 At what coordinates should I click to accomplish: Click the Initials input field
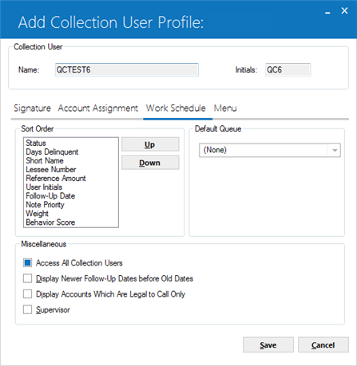[288, 70]
